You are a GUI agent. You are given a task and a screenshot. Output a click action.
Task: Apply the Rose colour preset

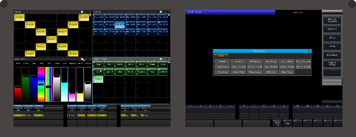152,72
